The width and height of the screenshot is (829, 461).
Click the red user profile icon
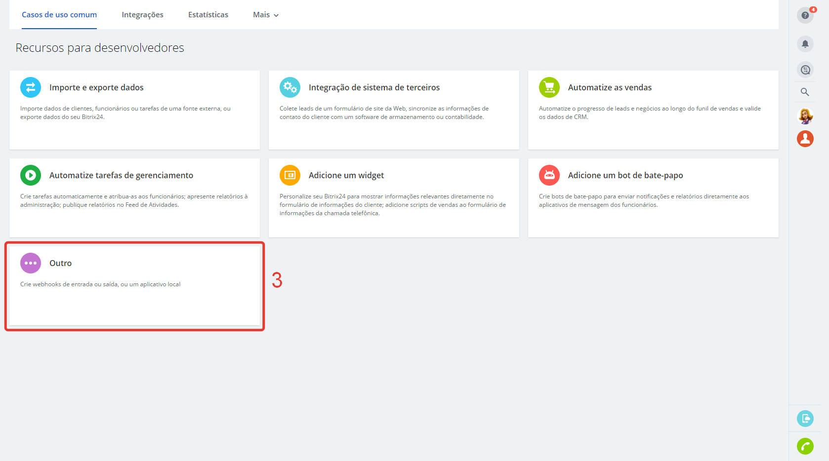tap(805, 139)
